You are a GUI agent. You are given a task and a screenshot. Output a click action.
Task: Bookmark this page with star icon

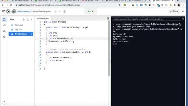pyautogui.click(x=120, y=5)
